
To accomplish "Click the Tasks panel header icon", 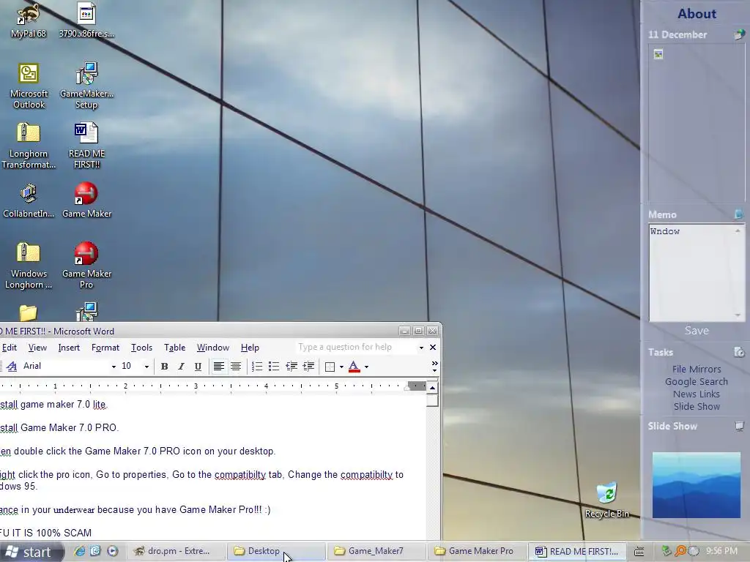I will (739, 352).
